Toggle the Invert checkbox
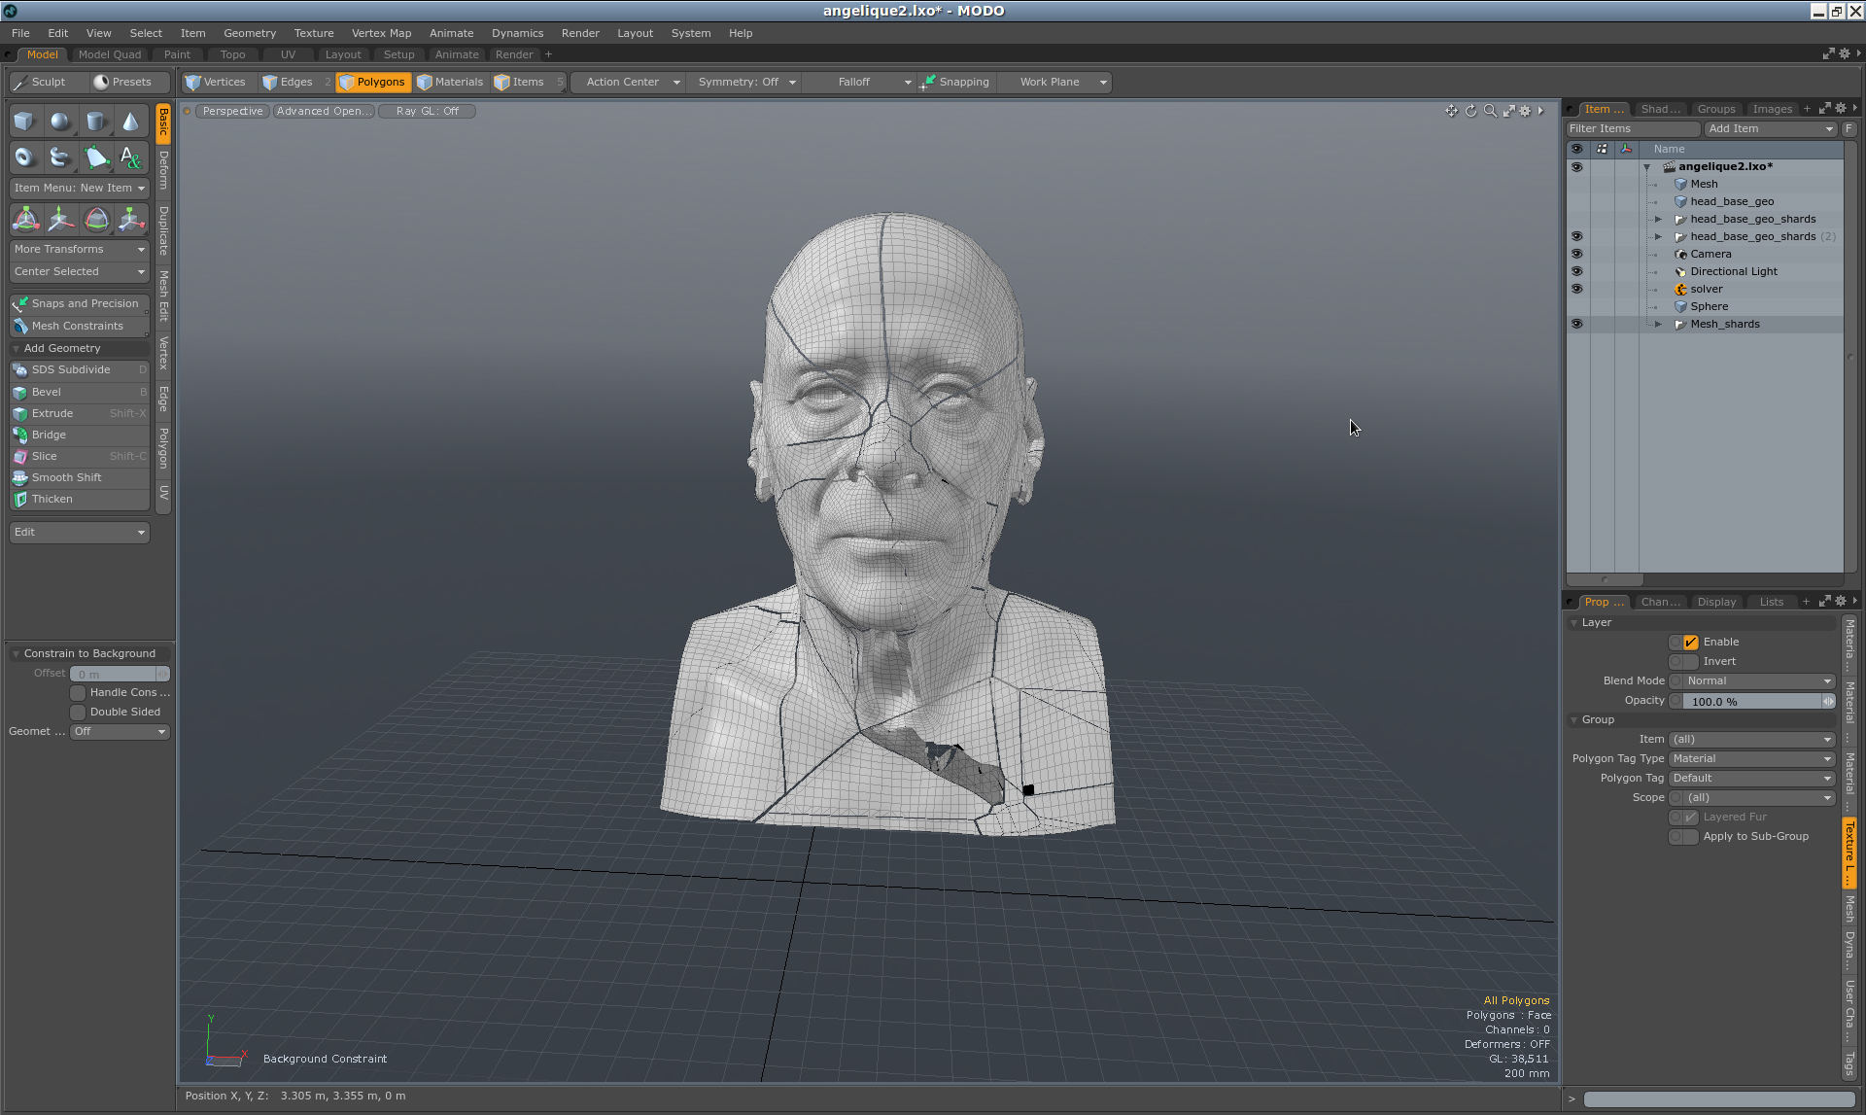Viewport: 1866px width, 1115px height. point(1690,661)
